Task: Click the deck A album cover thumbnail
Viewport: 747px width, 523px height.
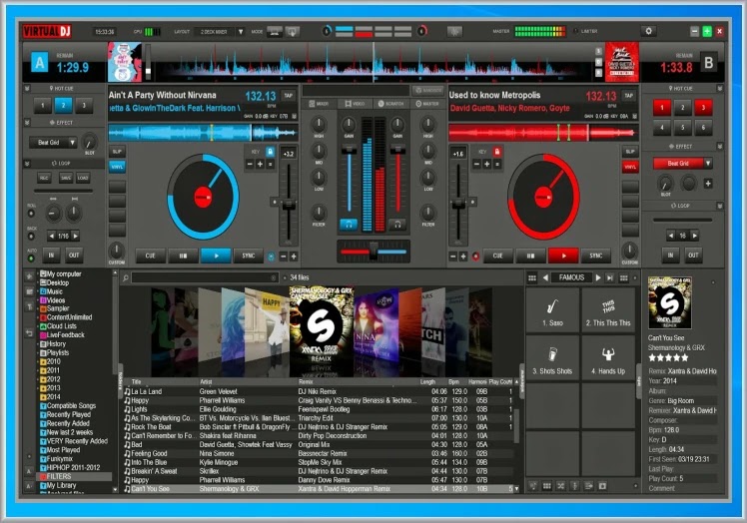Action: [x=125, y=62]
